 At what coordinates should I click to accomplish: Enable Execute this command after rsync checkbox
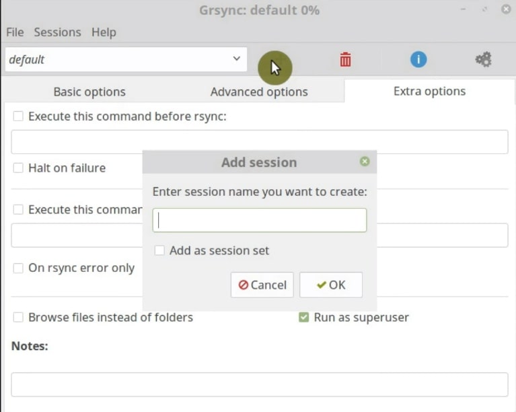(18, 209)
